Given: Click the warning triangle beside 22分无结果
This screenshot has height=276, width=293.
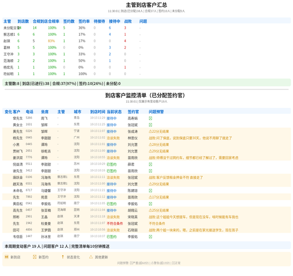Looking at the screenshot, I should point(150,132).
